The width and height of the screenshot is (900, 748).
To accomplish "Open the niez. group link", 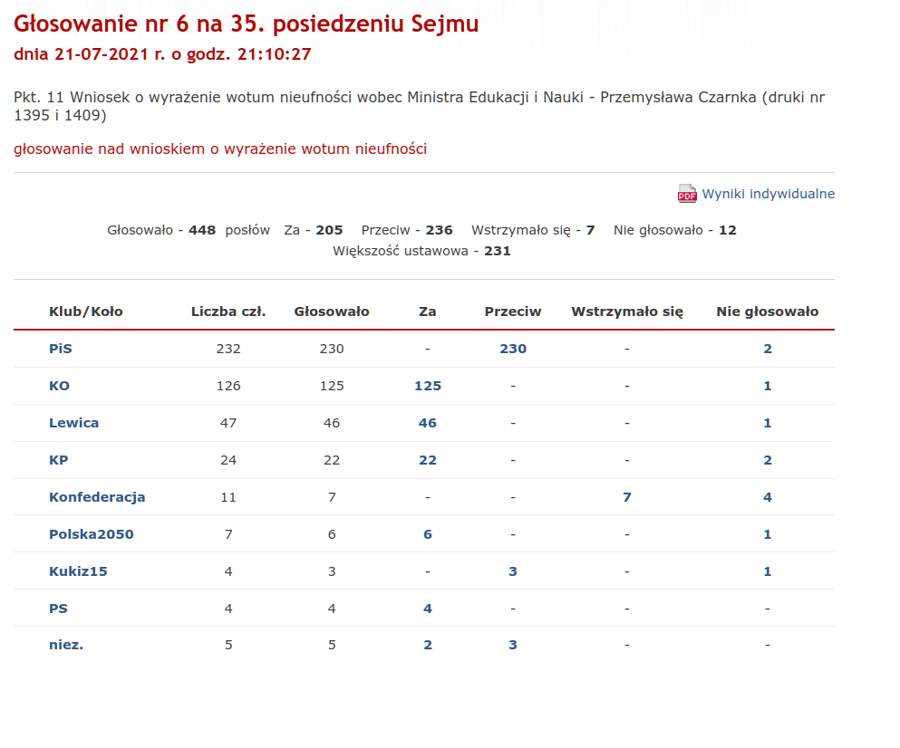I will tap(66, 645).
